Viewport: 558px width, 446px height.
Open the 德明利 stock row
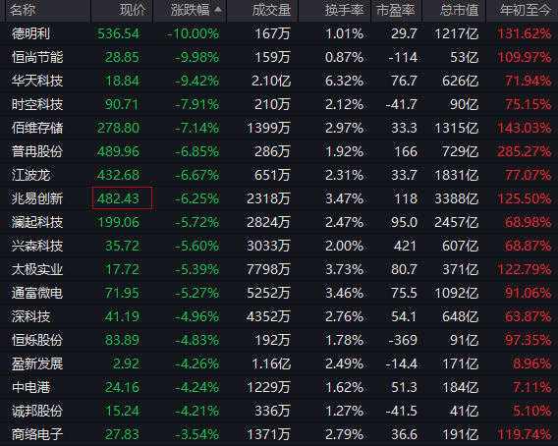(x=279, y=33)
